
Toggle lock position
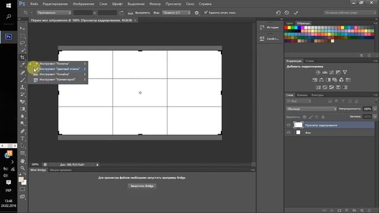pyautogui.click(x=317, y=117)
